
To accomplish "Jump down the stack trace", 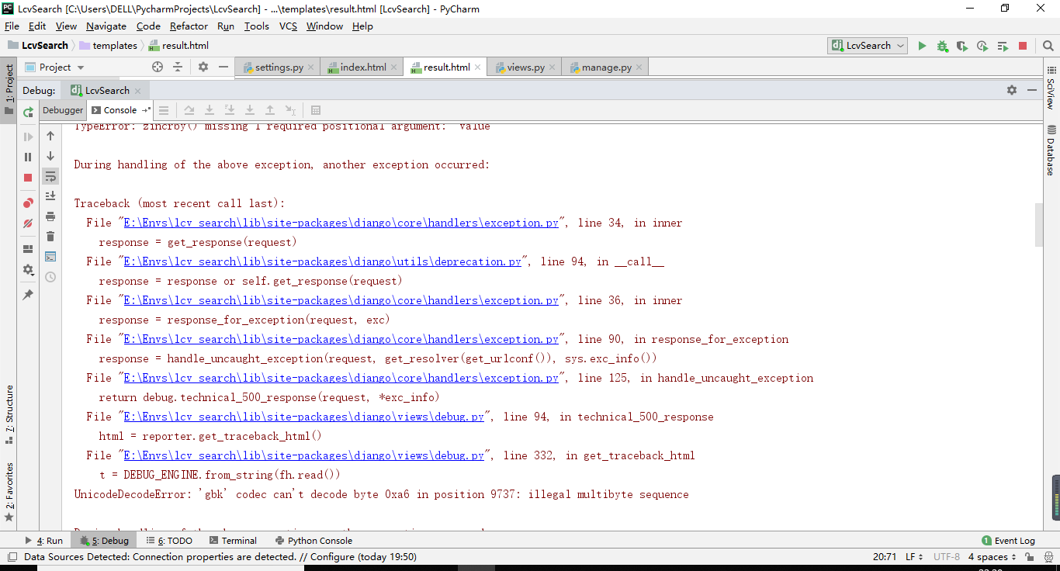I will pyautogui.click(x=50, y=156).
